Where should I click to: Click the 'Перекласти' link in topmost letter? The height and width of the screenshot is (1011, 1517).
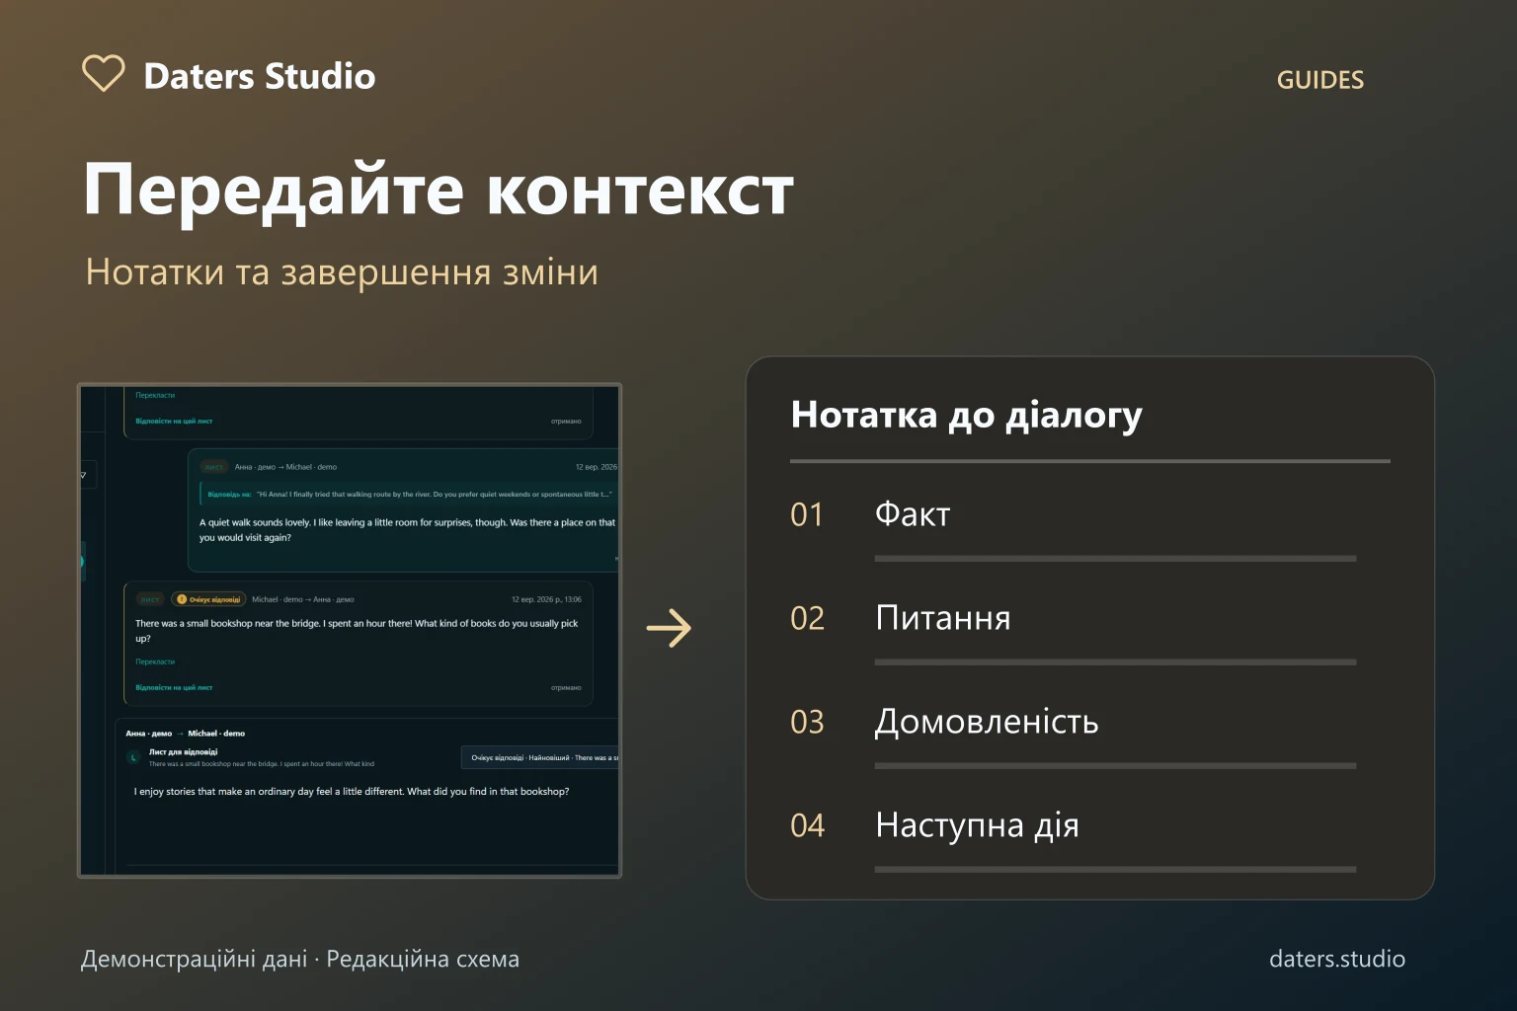point(155,395)
